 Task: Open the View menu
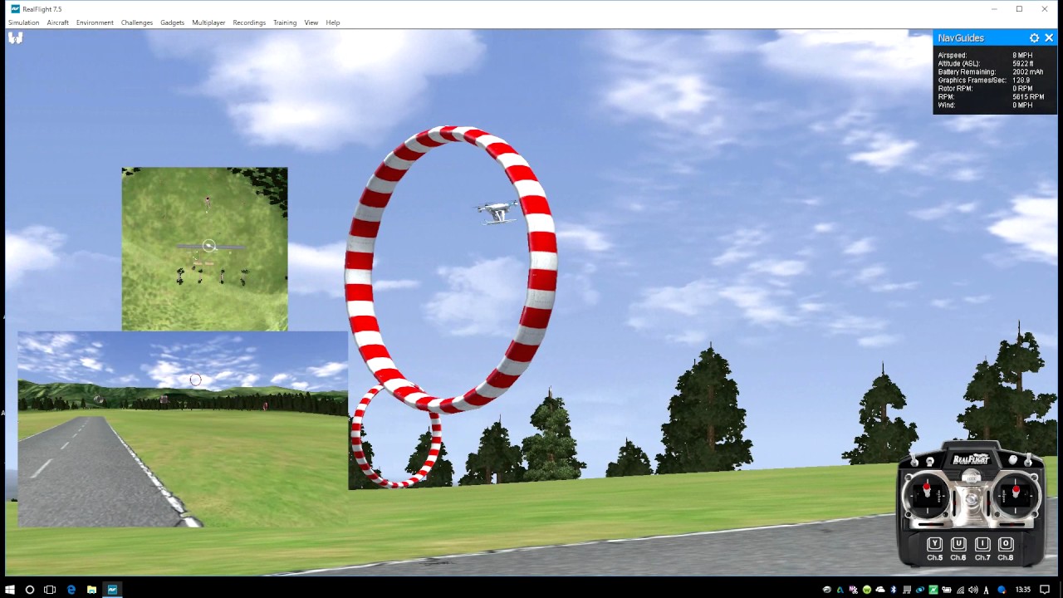point(311,22)
